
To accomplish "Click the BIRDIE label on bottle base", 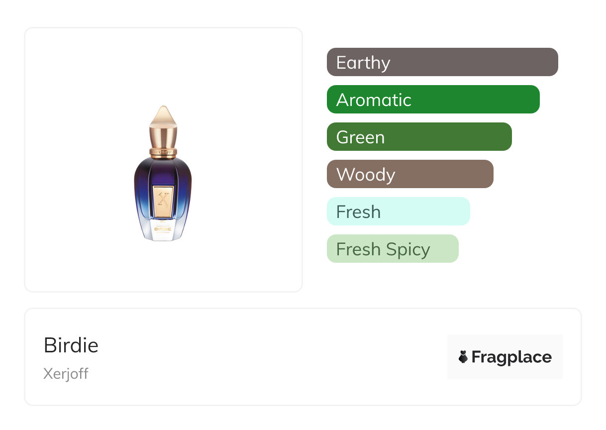I will 163,229.
